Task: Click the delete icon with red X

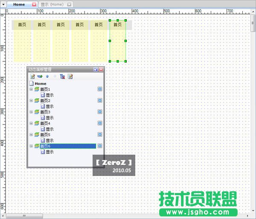Action: click(x=62, y=76)
